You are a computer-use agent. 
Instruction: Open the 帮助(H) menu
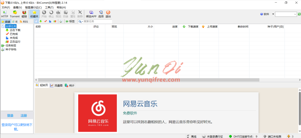[x=61, y=8]
